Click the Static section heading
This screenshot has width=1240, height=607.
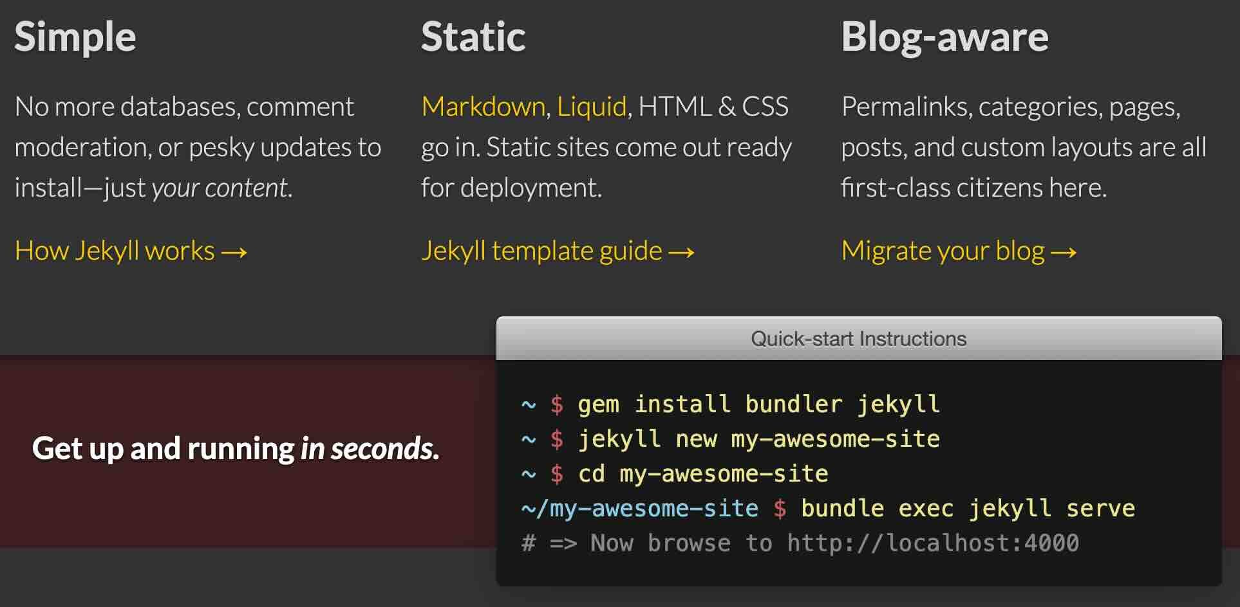(474, 37)
